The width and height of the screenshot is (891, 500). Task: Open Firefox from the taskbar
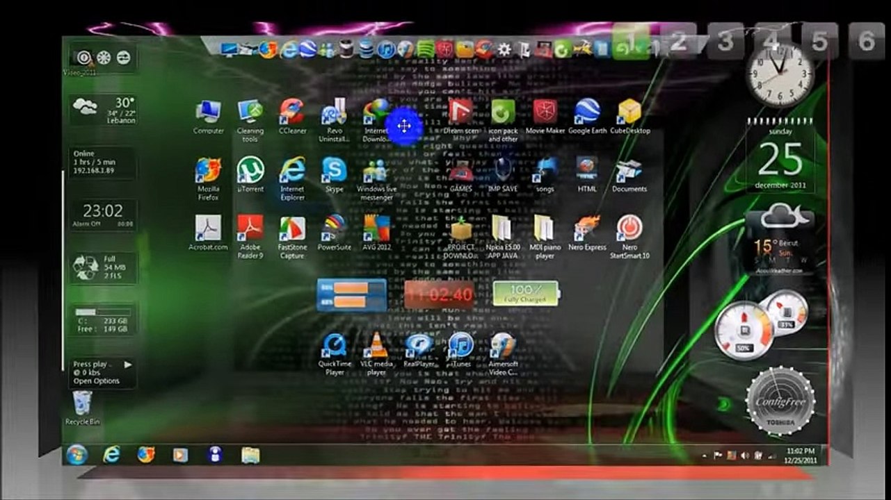146,455
